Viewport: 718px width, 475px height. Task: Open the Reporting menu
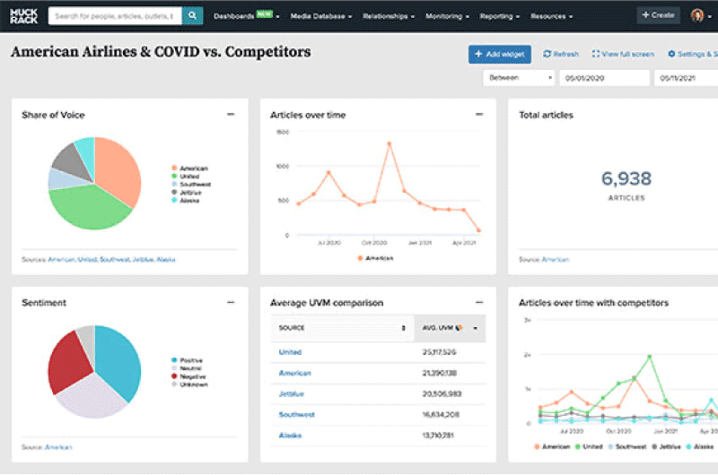point(500,16)
